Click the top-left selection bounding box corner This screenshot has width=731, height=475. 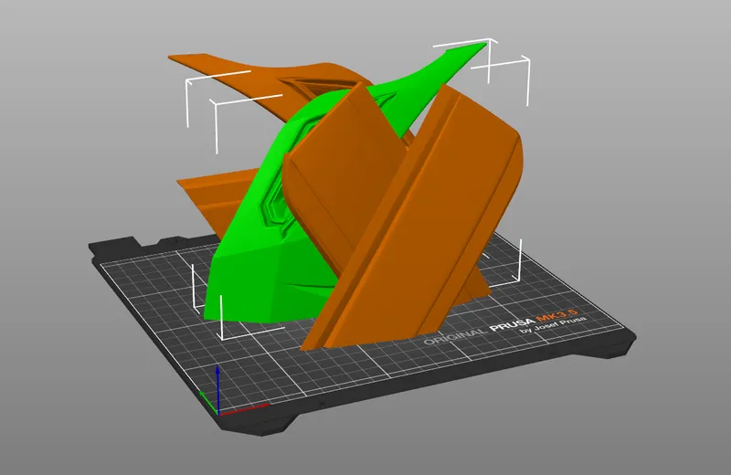pyautogui.click(x=189, y=83)
